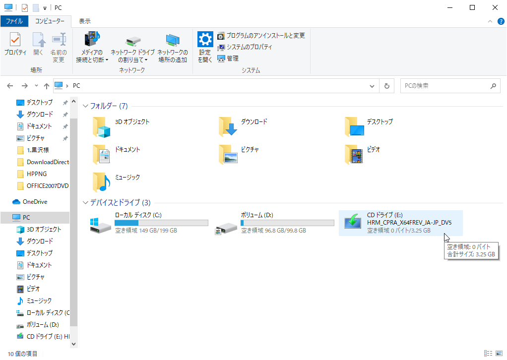Go up one level with the up arrow
This screenshot has width=507, height=360.
[47, 86]
